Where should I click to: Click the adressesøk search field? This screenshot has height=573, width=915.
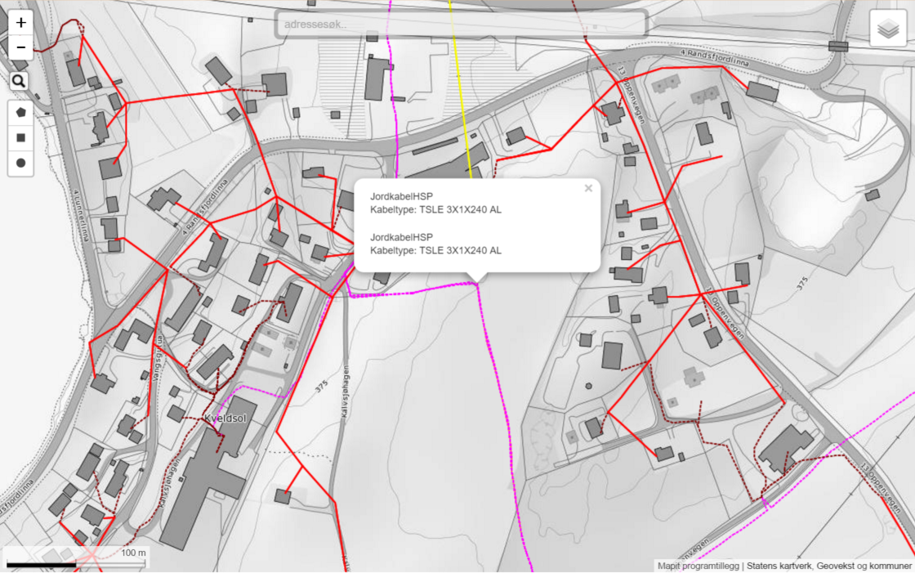click(462, 25)
